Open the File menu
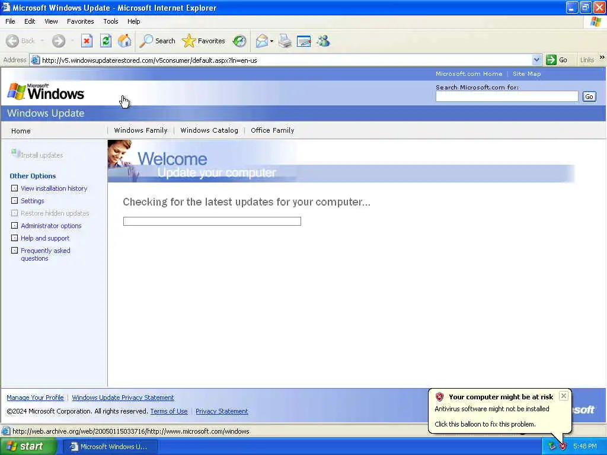The height and width of the screenshot is (455, 607). coord(11,21)
